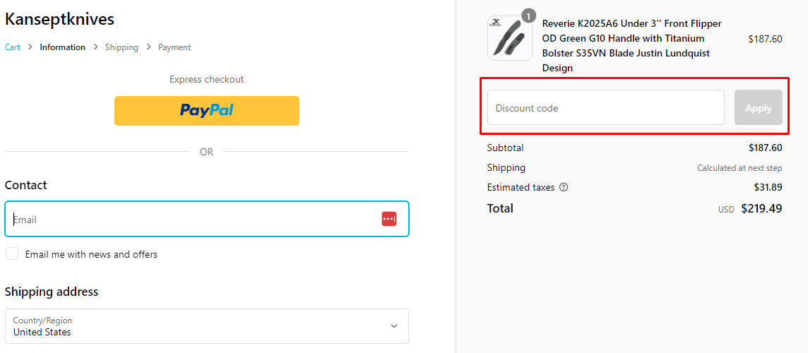This screenshot has height=353, width=808.
Task: Select the Information breadcrumb step
Action: [62, 47]
